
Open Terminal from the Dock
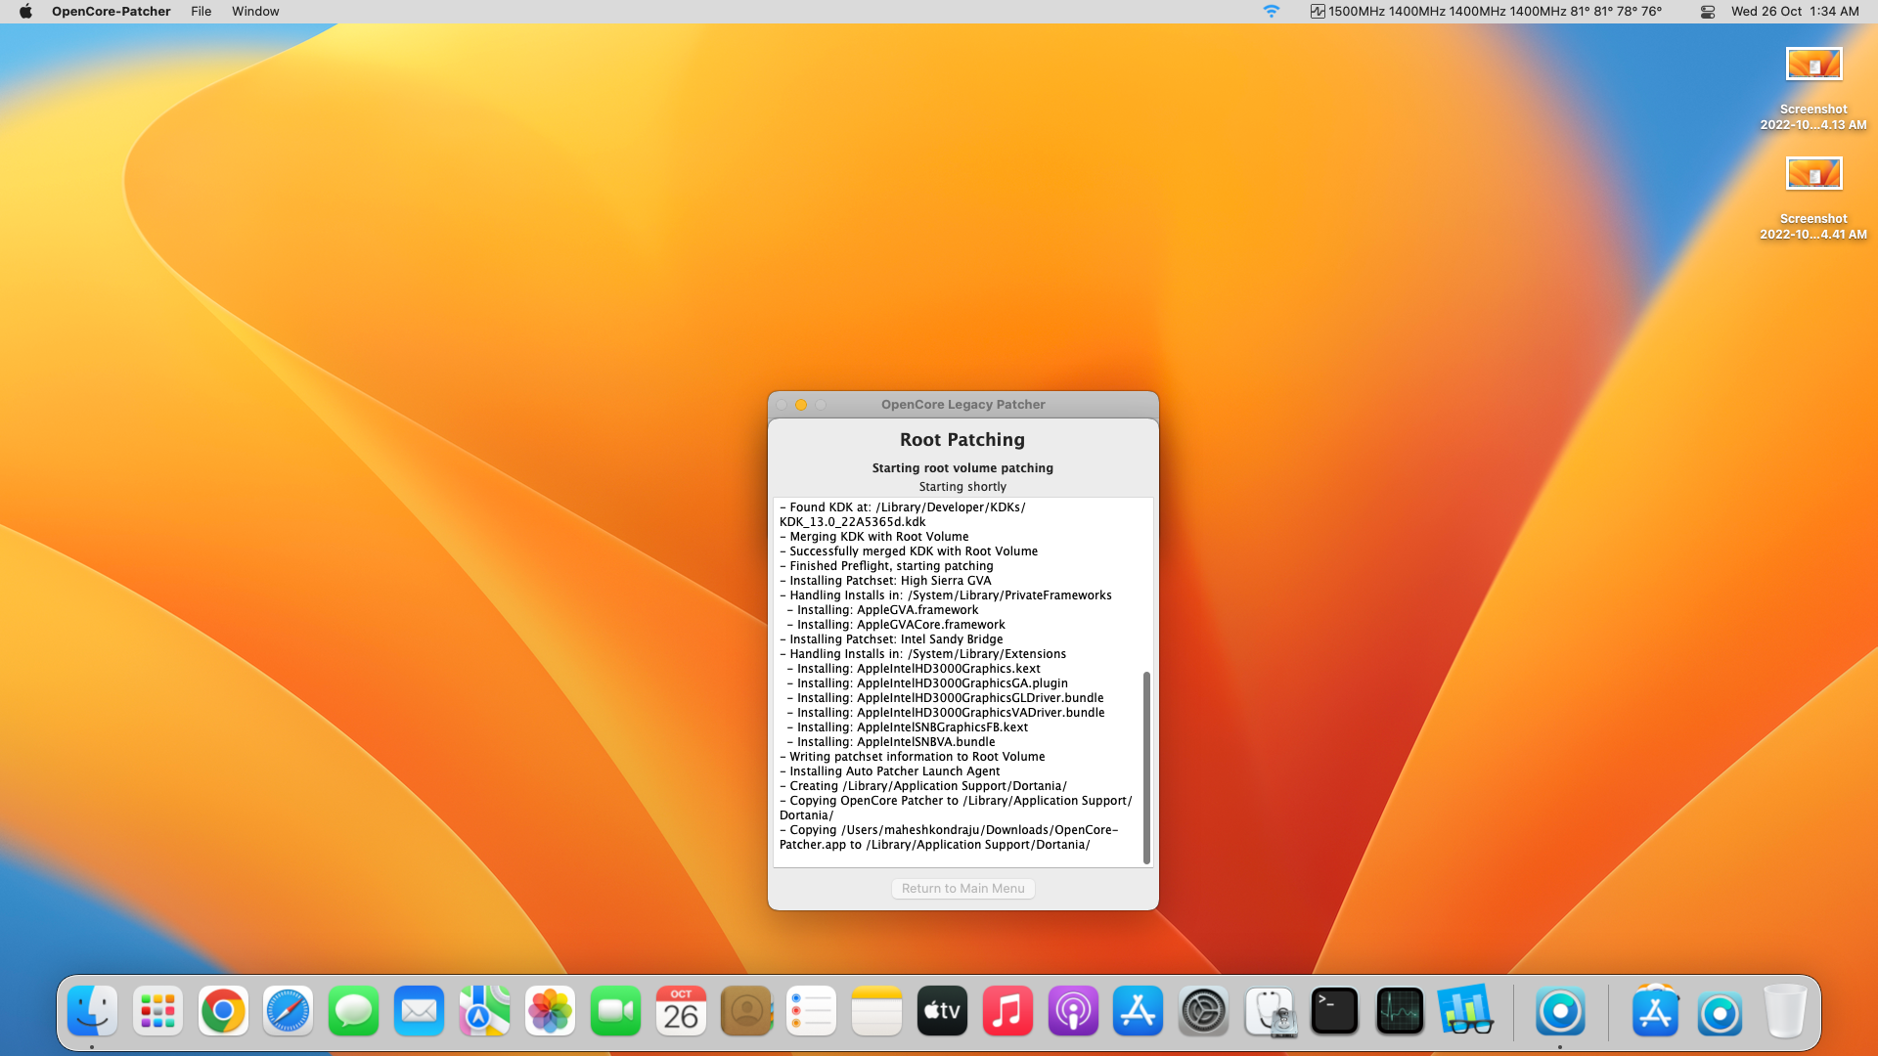pyautogui.click(x=1334, y=1011)
